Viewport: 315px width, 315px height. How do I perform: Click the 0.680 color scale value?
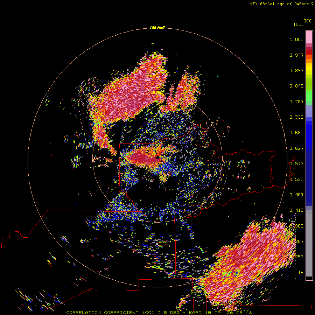click(x=296, y=133)
